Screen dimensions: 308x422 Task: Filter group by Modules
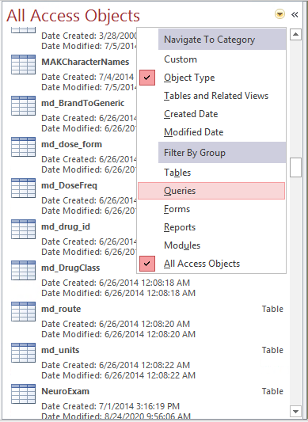pos(211,245)
